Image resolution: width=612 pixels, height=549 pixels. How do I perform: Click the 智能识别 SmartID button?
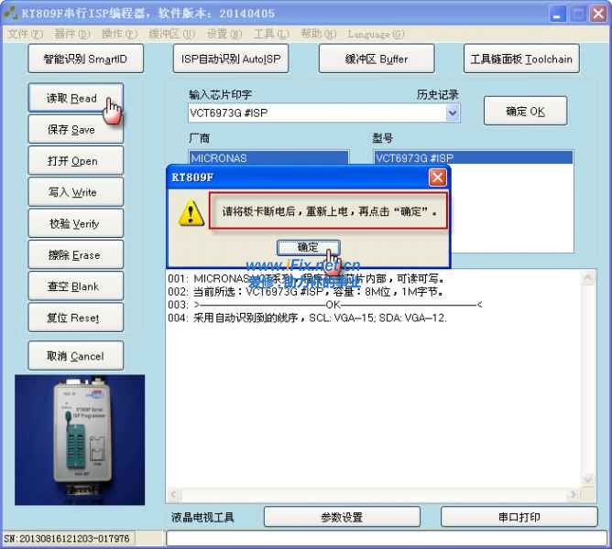[x=86, y=59]
